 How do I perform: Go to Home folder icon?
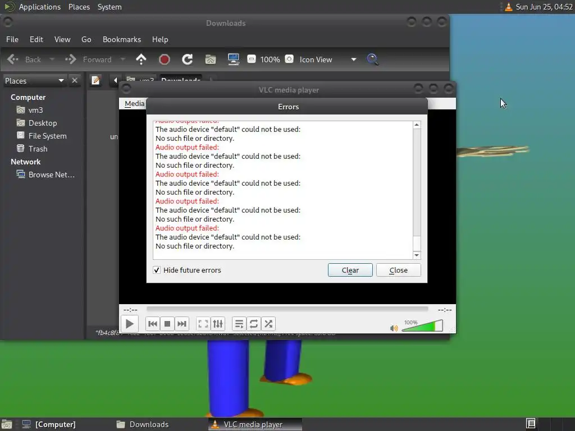point(211,59)
